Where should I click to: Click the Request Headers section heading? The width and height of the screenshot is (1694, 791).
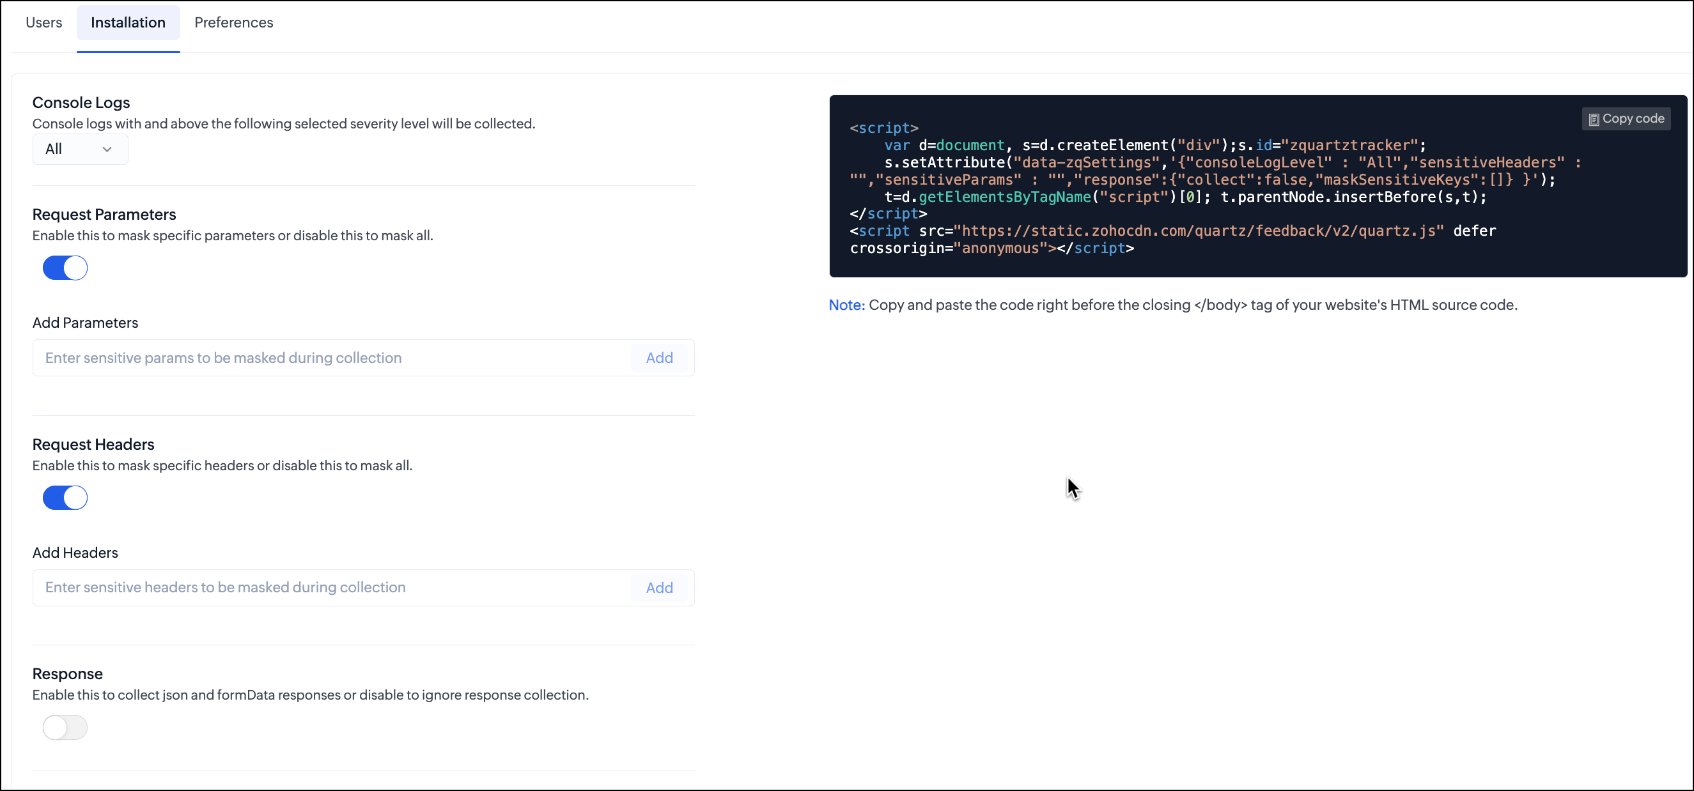tap(93, 445)
